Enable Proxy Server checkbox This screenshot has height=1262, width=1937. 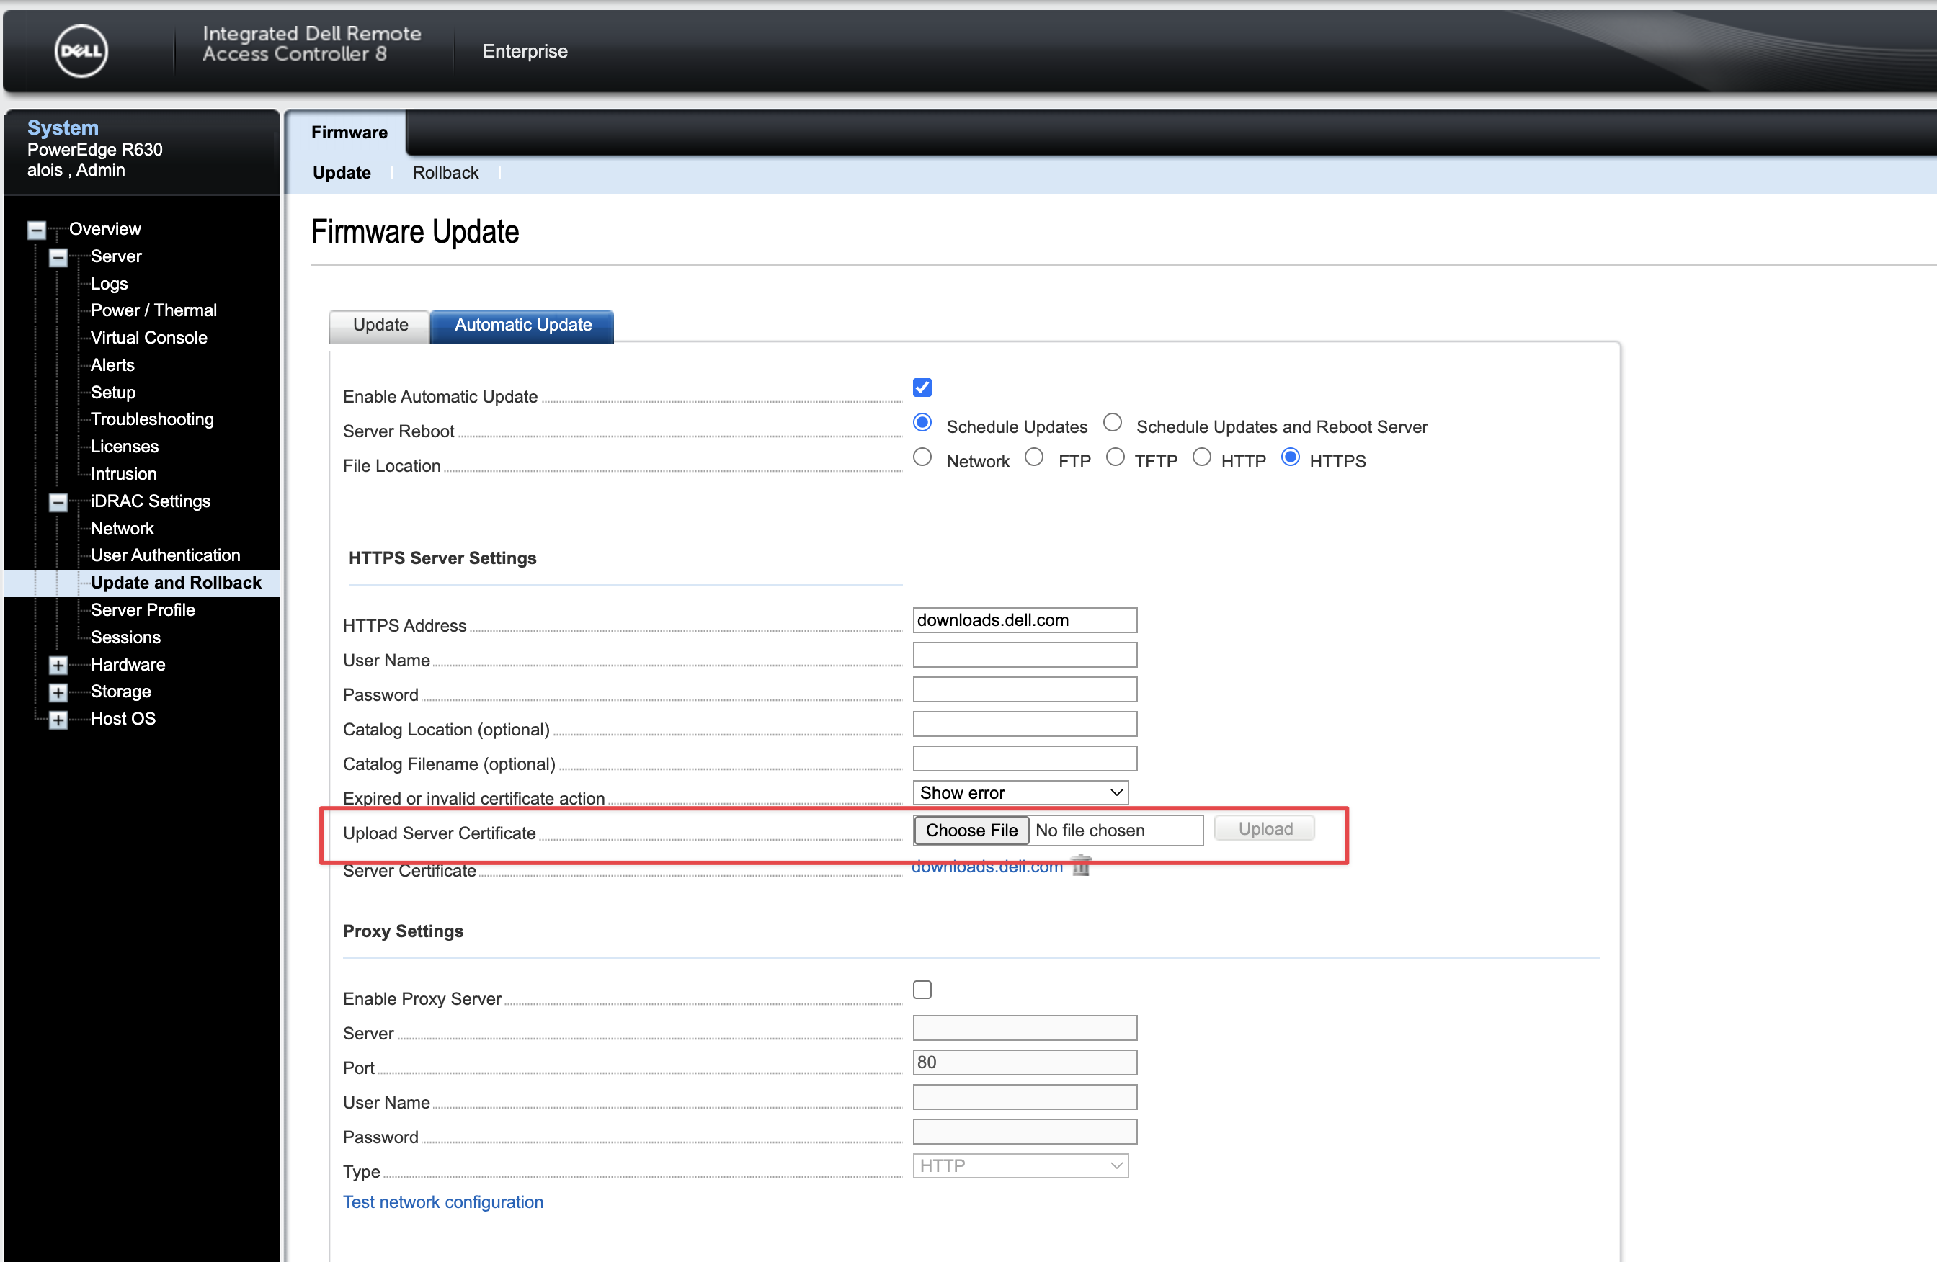click(x=921, y=990)
